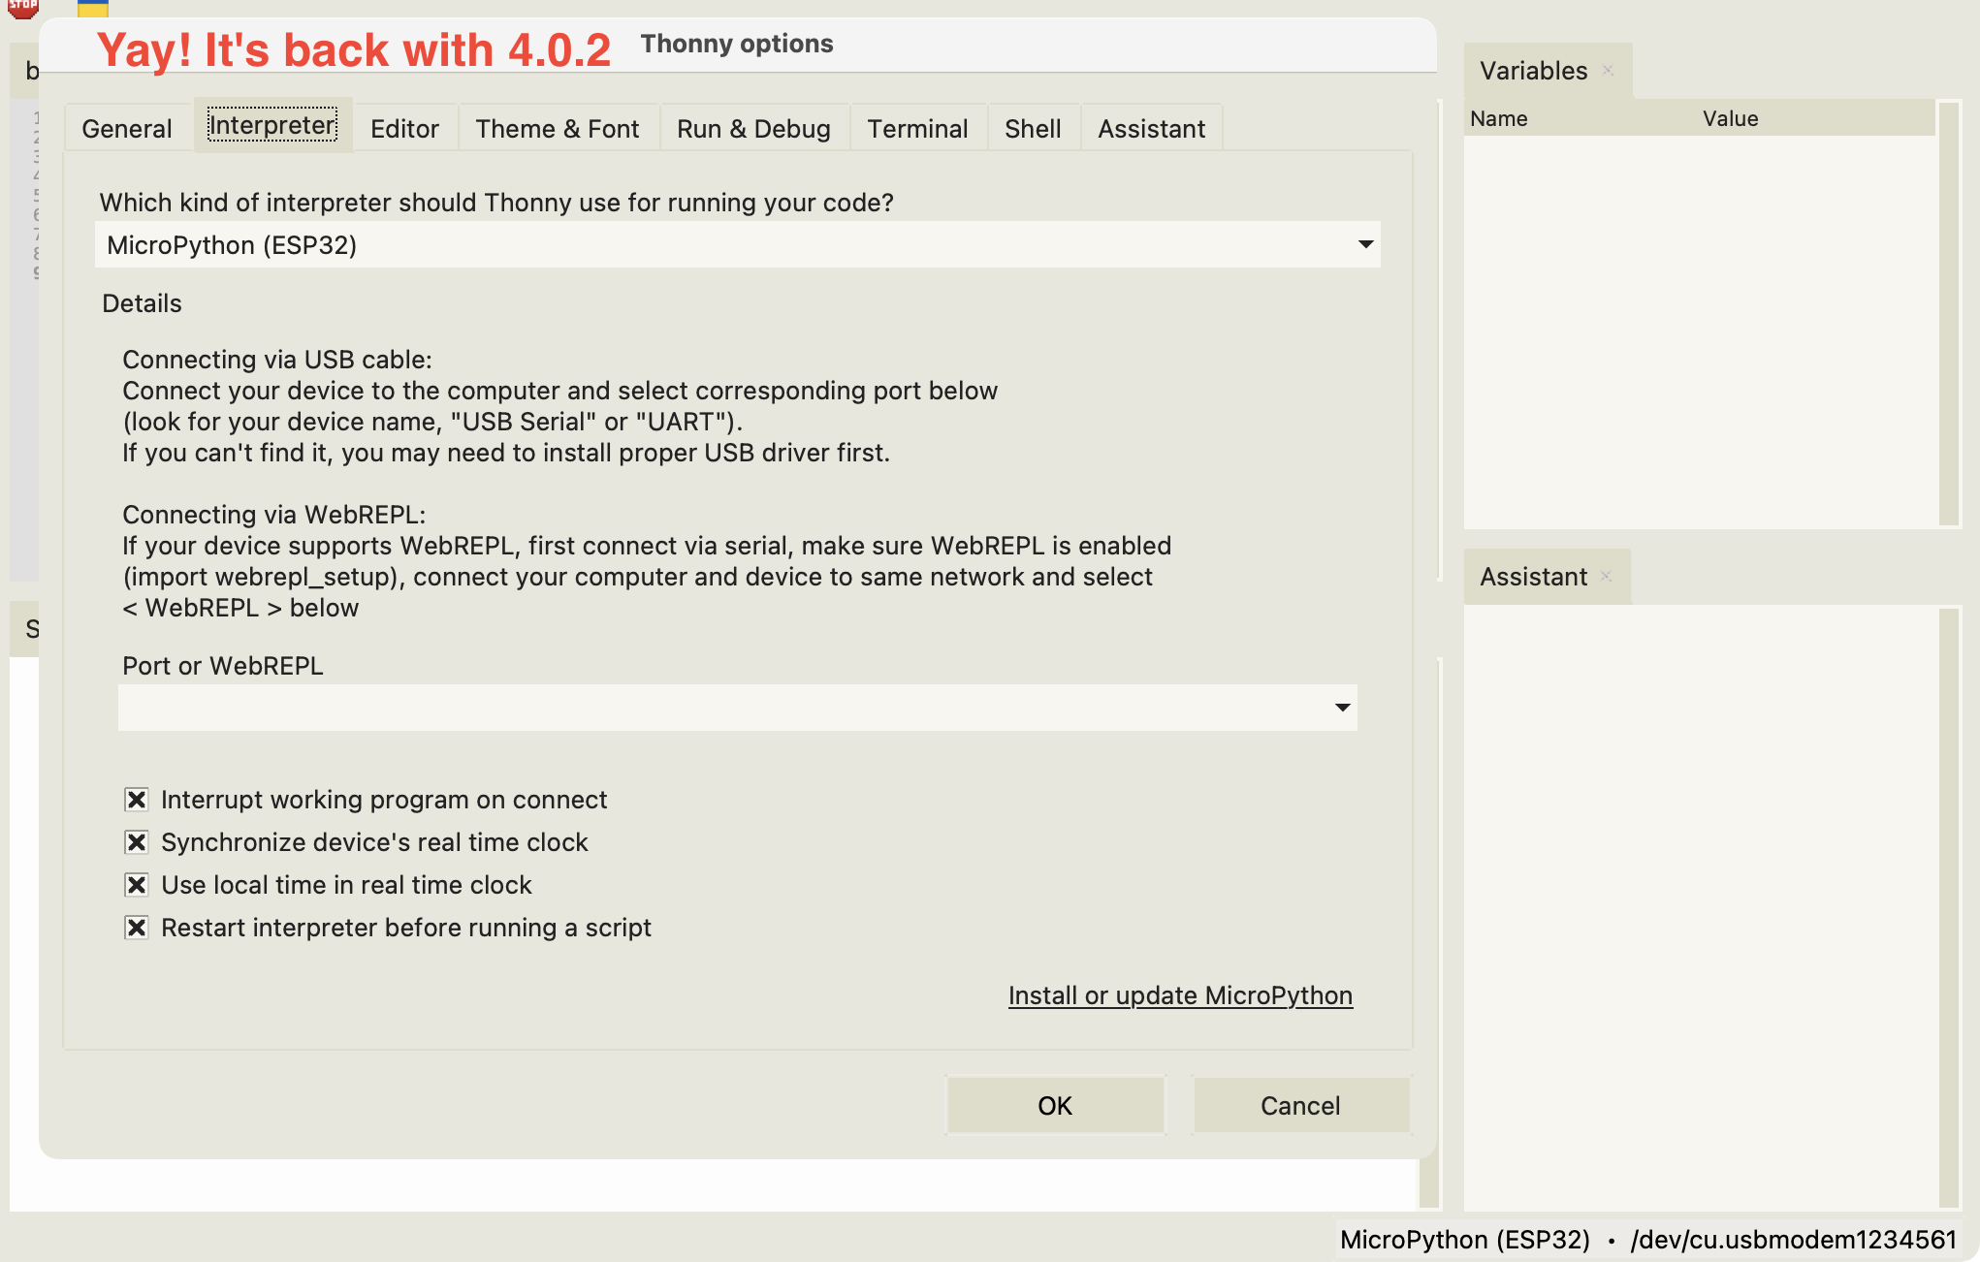Click the Terminal tab
Image resolution: width=1980 pixels, height=1262 pixels.
pyautogui.click(x=917, y=128)
